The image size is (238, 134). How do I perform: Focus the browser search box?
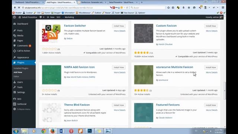click(148, 7)
